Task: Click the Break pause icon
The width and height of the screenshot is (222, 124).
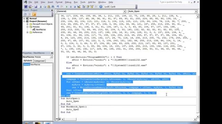Action: click(71, 7)
